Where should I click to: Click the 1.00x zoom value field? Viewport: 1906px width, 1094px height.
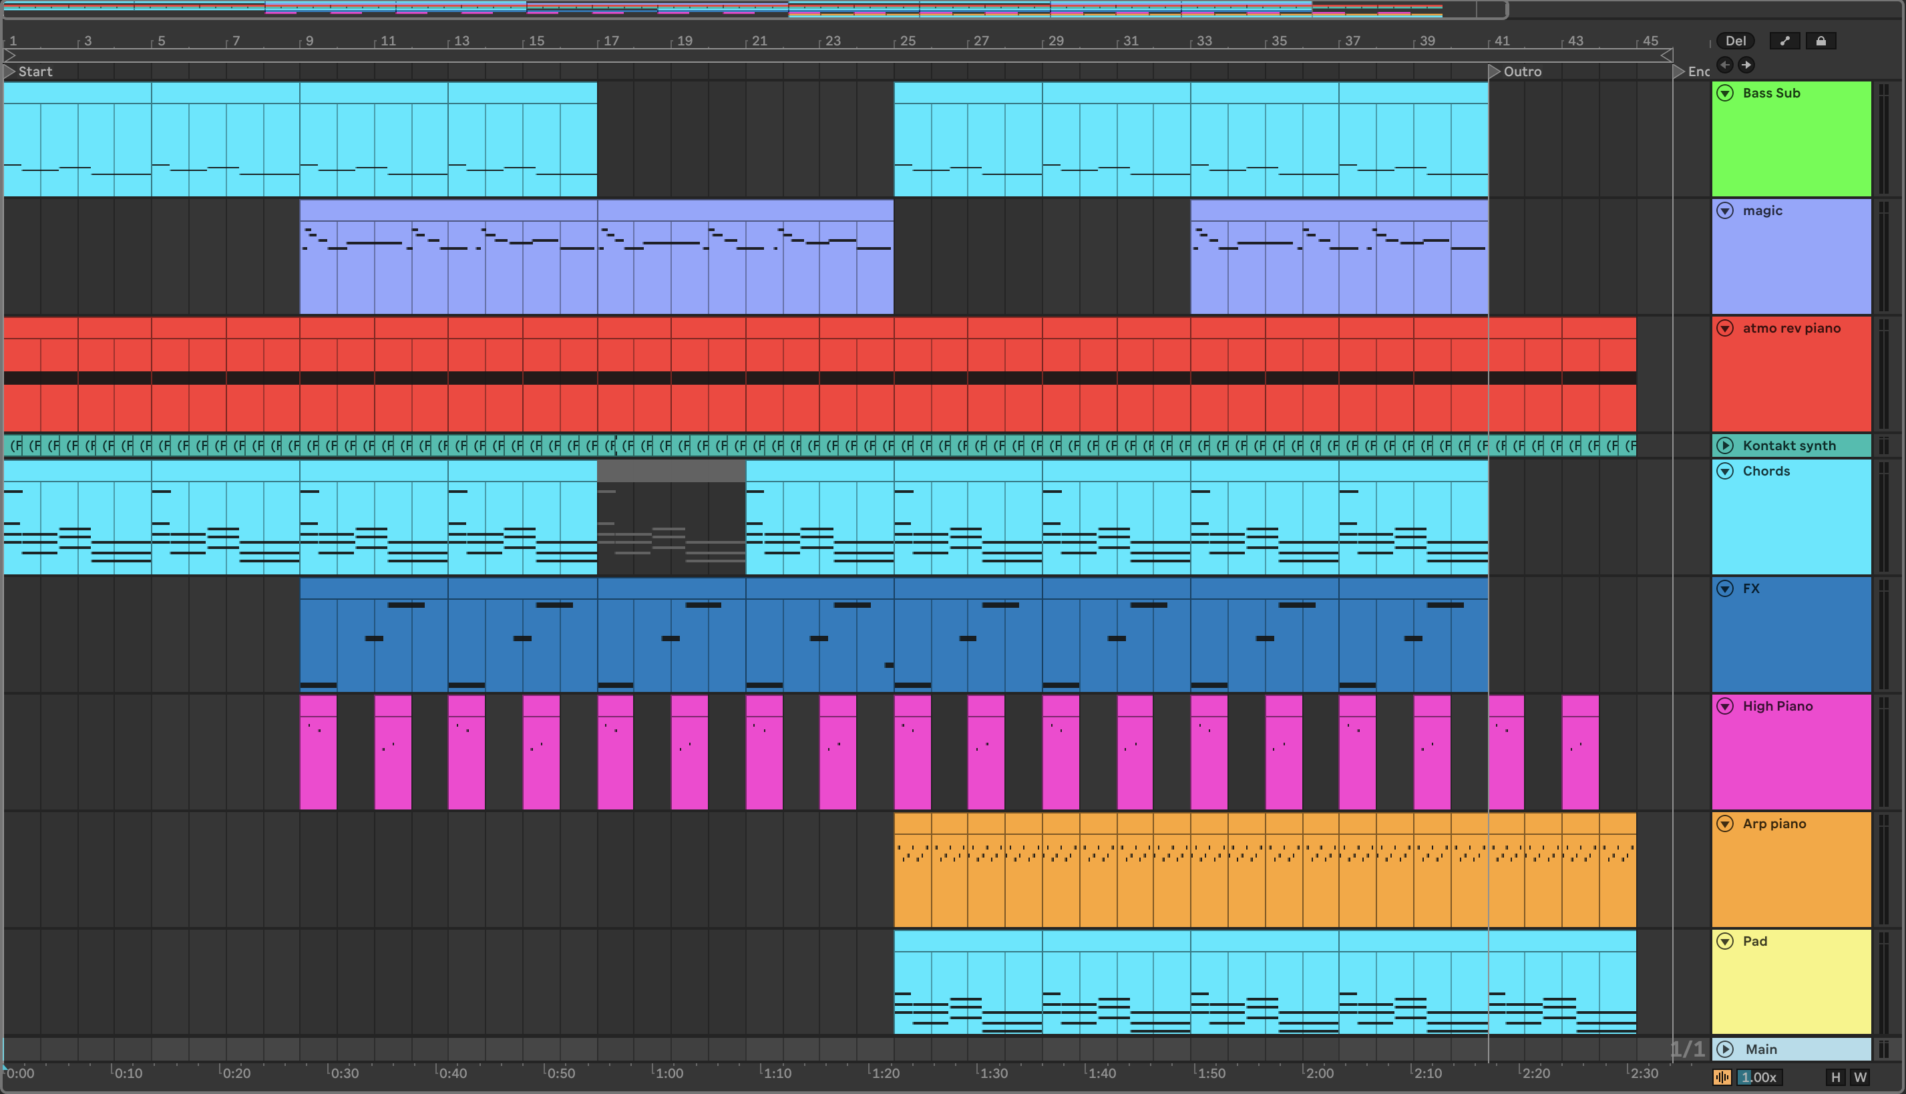pyautogui.click(x=1760, y=1077)
